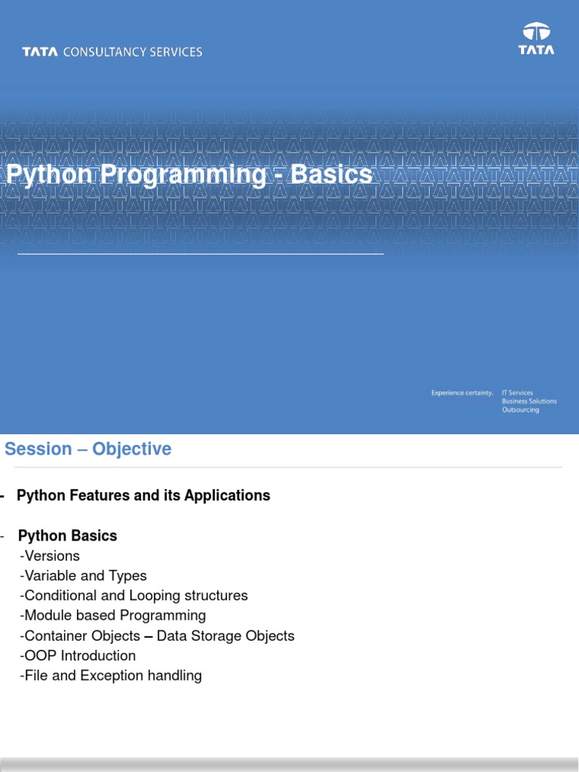This screenshot has width=579, height=772.
Task: Click the 'Experience certainty.' tagline
Action: [461, 393]
